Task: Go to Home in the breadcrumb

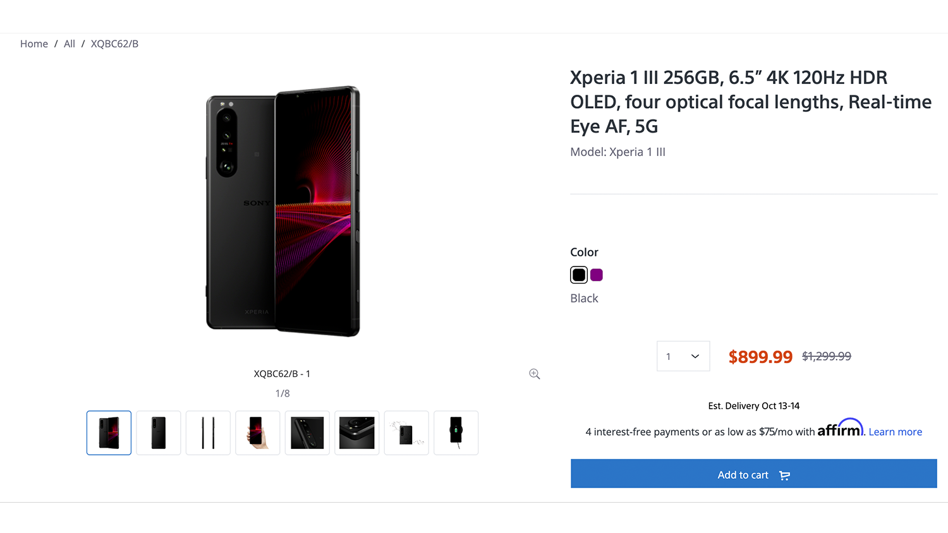Action: 34,44
